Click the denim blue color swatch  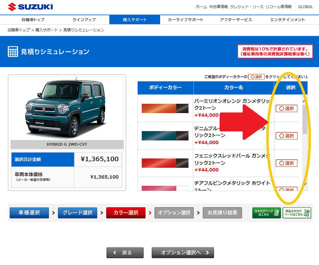165,136
